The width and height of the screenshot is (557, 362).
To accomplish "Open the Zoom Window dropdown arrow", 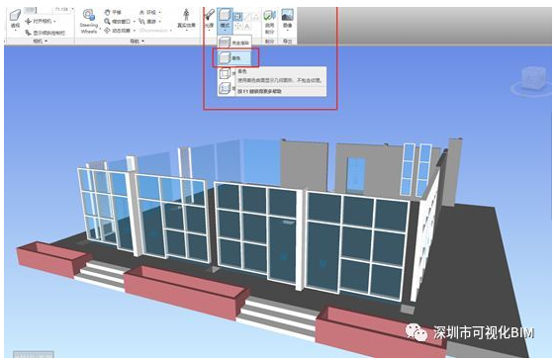I will 135,22.
